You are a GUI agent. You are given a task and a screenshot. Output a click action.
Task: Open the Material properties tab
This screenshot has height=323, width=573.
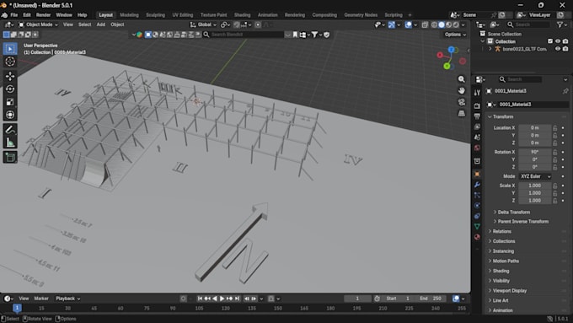477,237
